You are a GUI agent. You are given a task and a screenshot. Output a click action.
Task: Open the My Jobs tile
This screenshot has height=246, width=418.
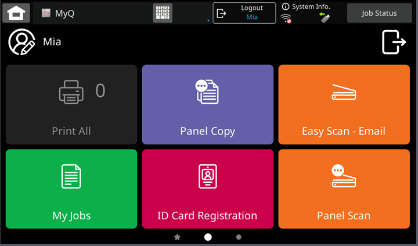click(x=71, y=189)
